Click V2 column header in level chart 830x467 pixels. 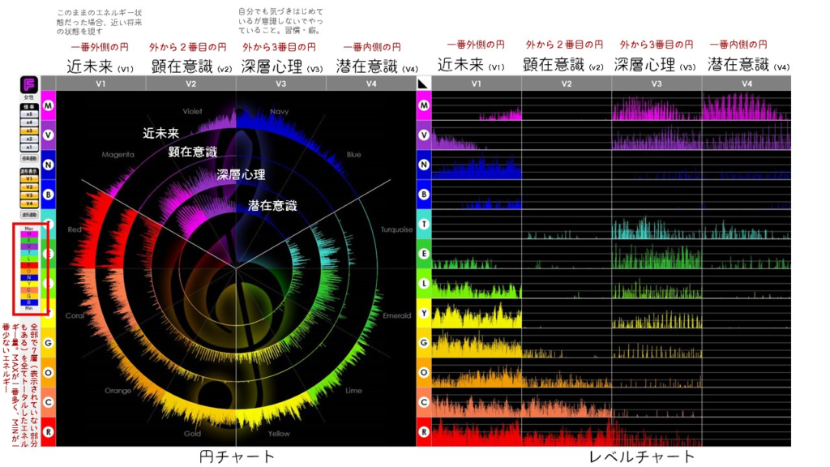point(566,84)
